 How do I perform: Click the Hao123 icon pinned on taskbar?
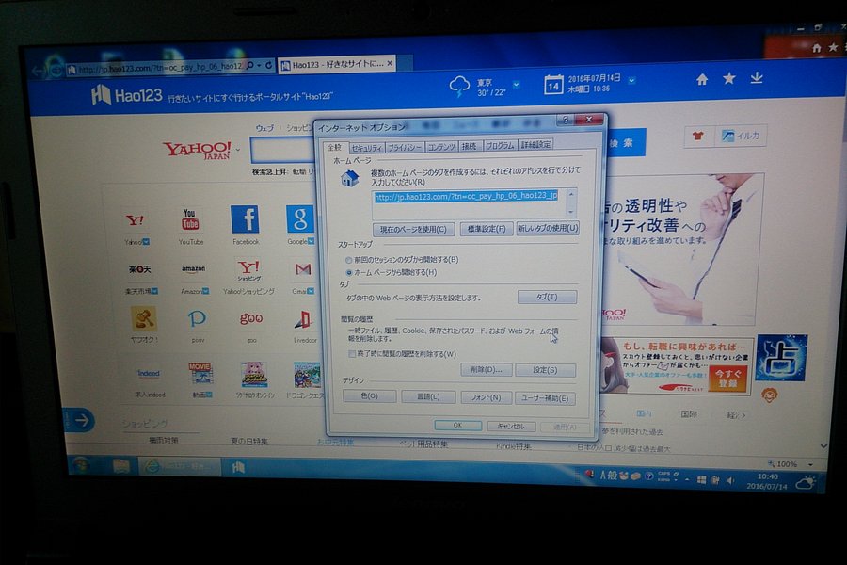coord(238,467)
